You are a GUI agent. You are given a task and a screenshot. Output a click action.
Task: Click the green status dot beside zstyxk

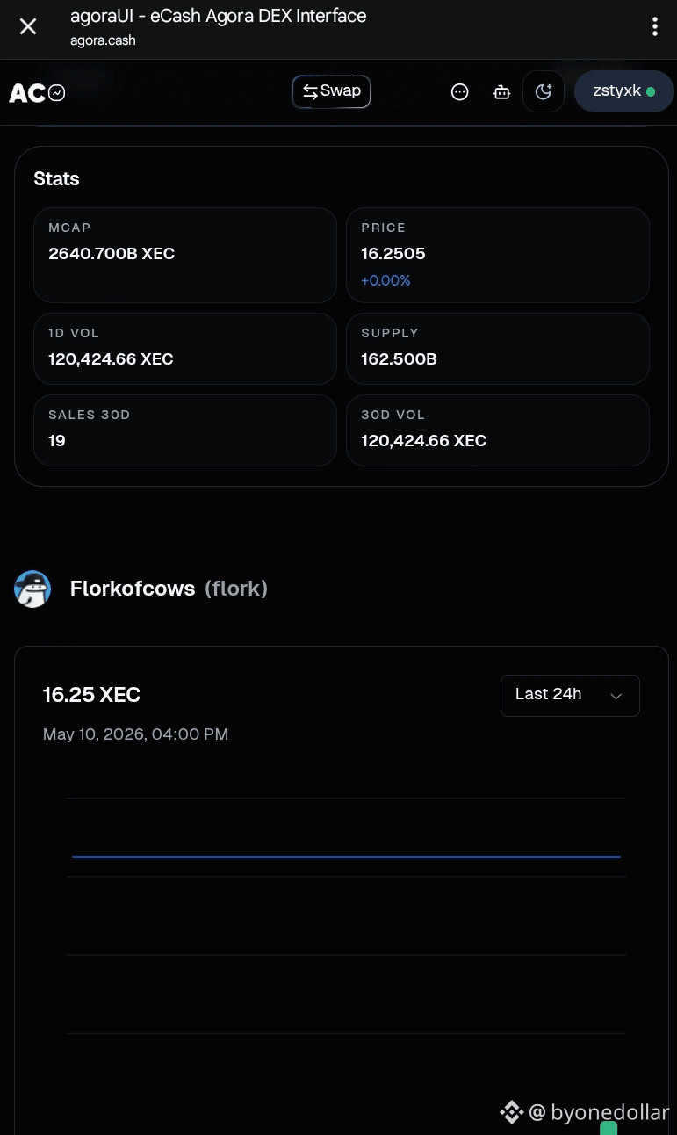pyautogui.click(x=651, y=91)
